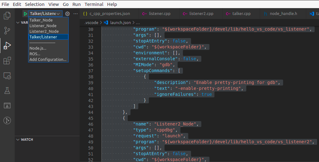Switch to the c_cpp_properties.json tab
Viewport: 319px width, 162px height.
click(110, 14)
